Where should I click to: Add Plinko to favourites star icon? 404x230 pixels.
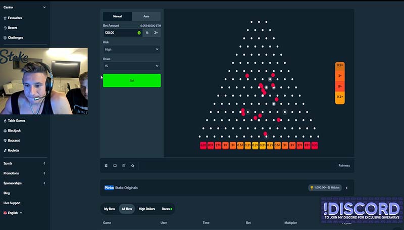(133, 166)
